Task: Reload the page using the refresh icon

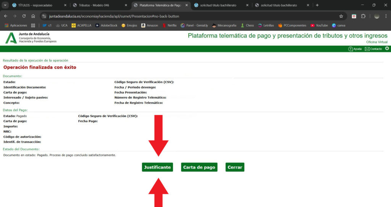Action: [24, 16]
